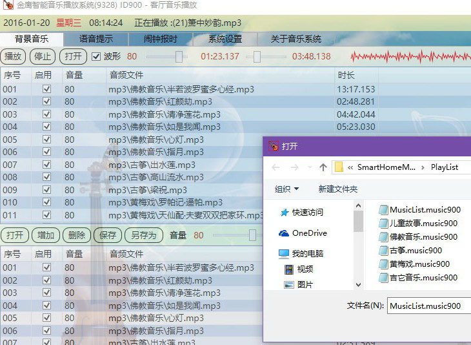Image resolution: width=471 pixels, height=345 pixels.
Task: Click the 文件名 filename input field
Action: point(429,306)
